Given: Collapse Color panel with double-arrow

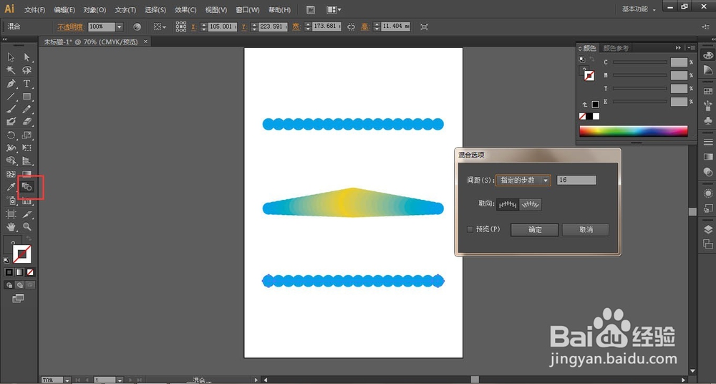Looking at the screenshot, I should 678,47.
